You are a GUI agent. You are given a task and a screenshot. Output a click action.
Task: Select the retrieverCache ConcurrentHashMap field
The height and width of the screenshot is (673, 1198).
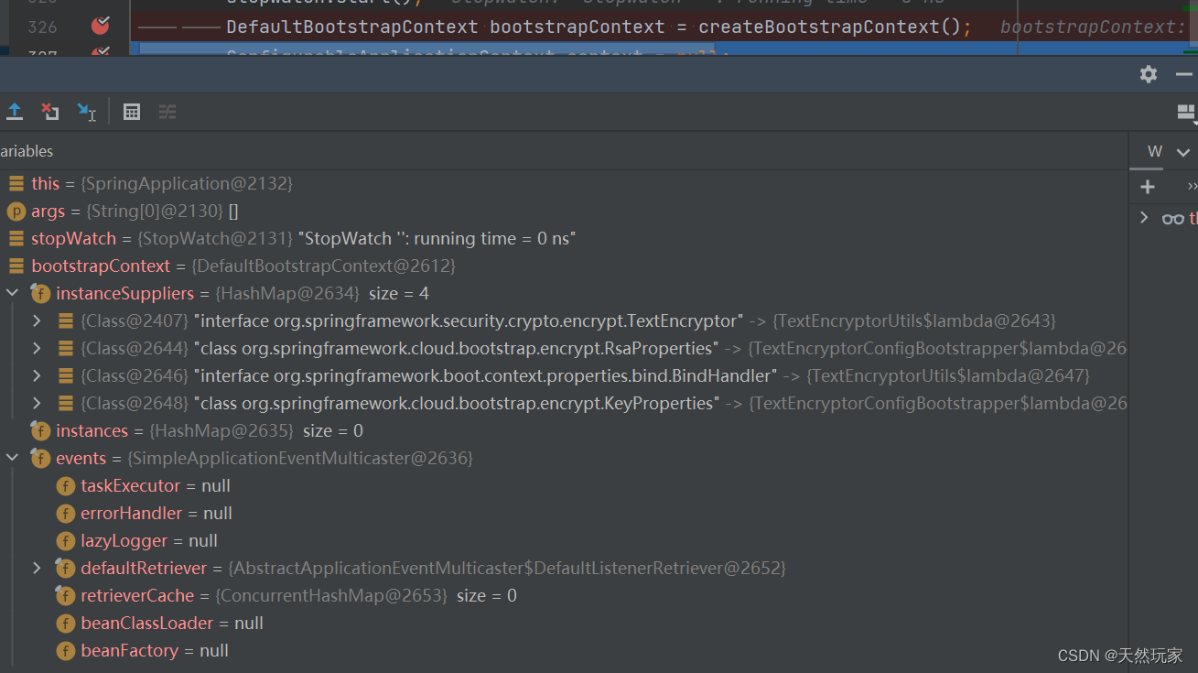286,595
